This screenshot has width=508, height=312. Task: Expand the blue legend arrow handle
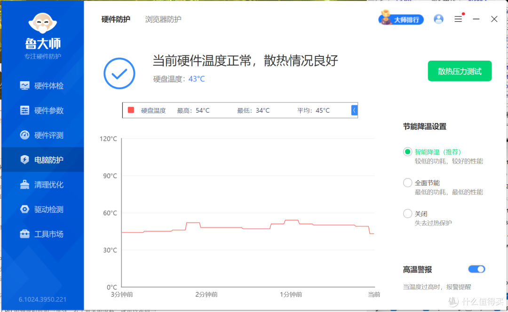point(355,110)
